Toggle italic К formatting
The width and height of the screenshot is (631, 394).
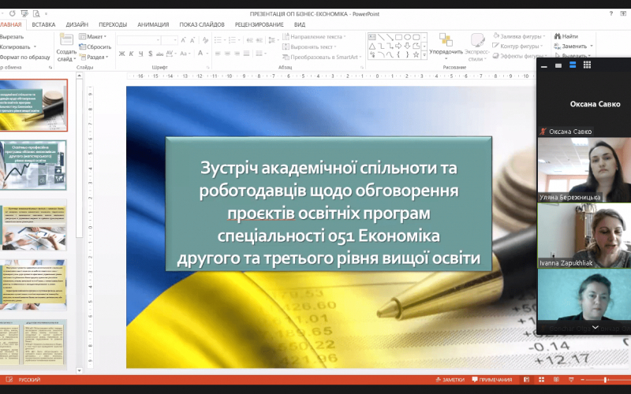click(131, 54)
